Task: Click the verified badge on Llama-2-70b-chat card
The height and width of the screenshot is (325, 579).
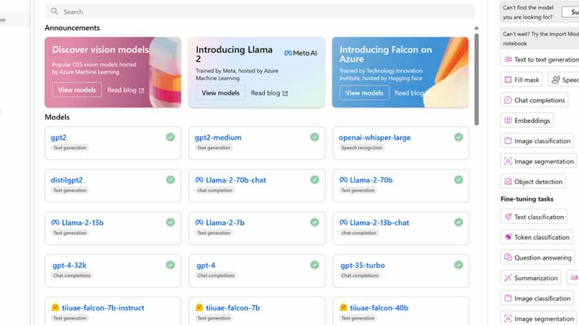Action: point(314,180)
